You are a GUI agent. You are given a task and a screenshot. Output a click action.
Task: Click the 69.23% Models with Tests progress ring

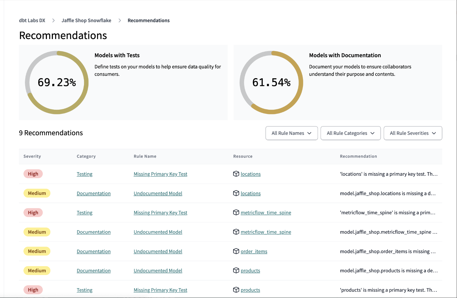(x=57, y=83)
